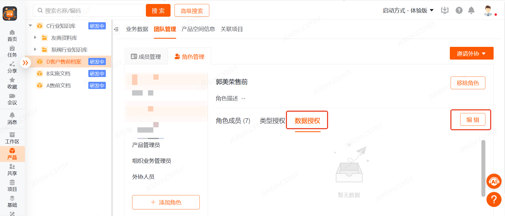This screenshot has height=216, width=505.
Task: Open the 成员管理 tab
Action: tap(146, 57)
